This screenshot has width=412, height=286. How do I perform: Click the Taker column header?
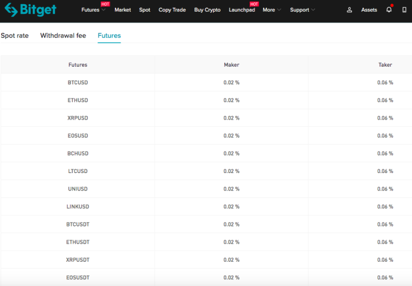click(x=385, y=65)
